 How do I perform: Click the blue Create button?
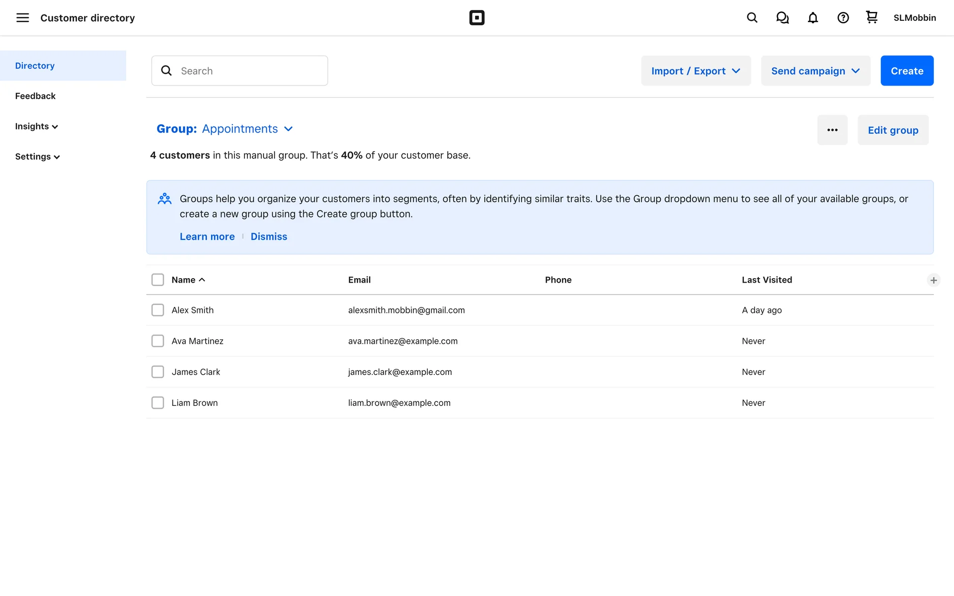coord(907,71)
